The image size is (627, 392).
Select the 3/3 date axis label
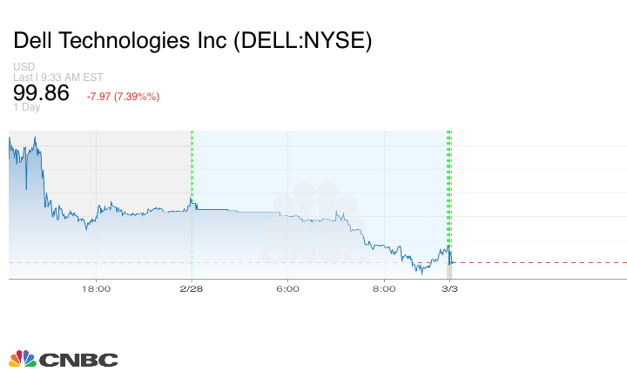pos(449,288)
